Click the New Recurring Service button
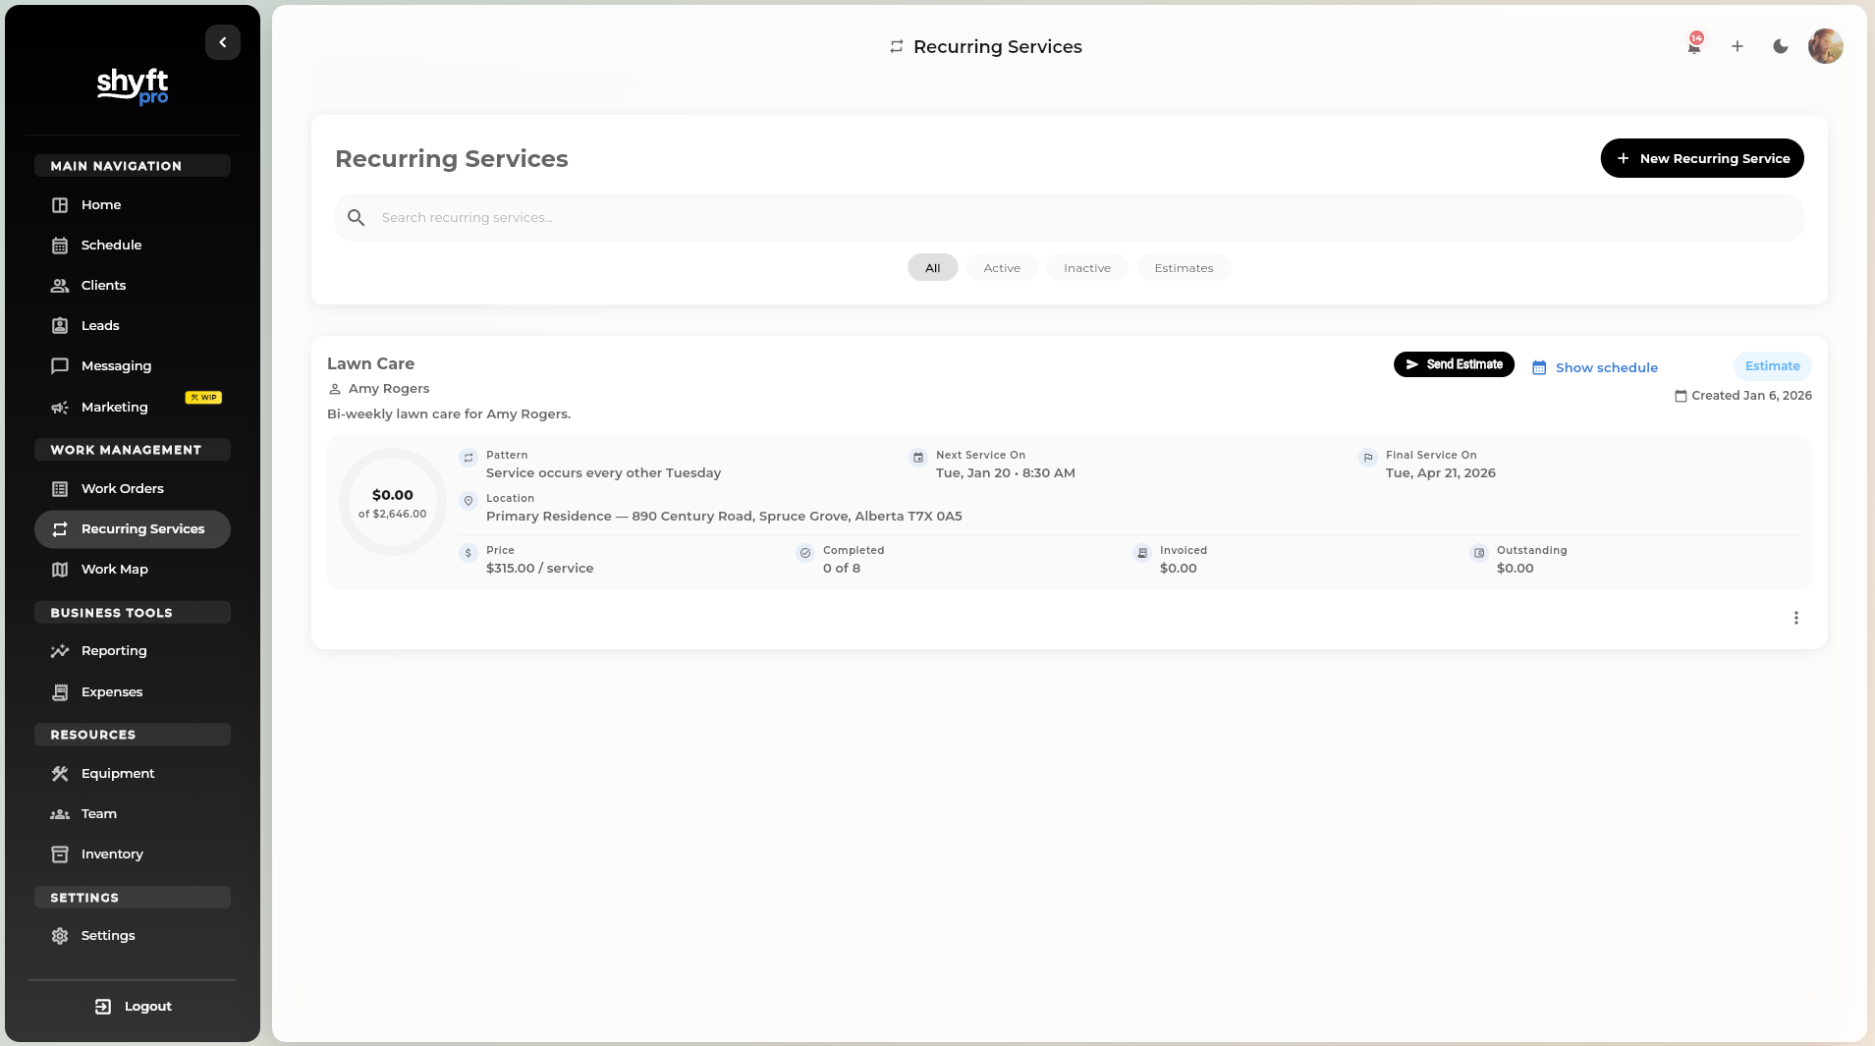Viewport: 1875px width, 1046px height. click(x=1702, y=158)
